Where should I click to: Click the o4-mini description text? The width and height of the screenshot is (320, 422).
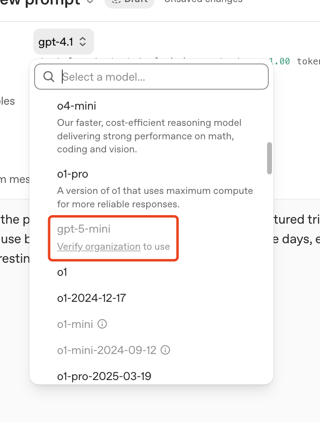click(x=149, y=136)
